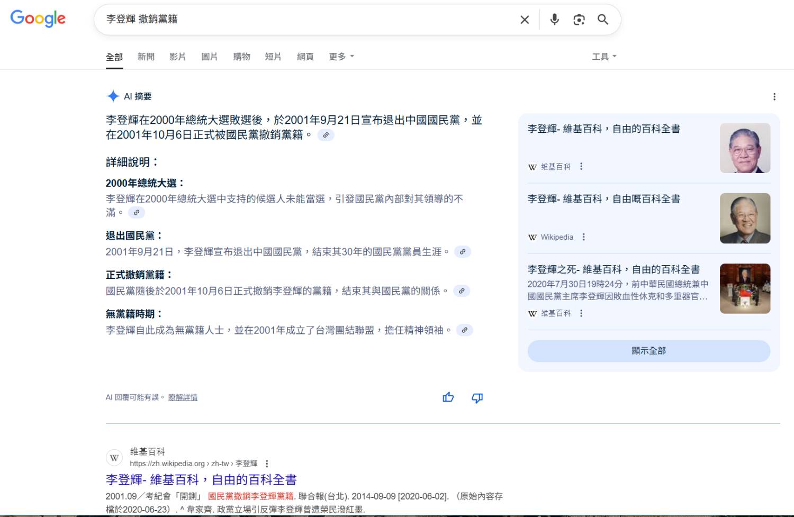Click the zh.wikipedia.org › zh-tw › 李登輝 URL breadcrumb
794x517 pixels.
[194, 464]
